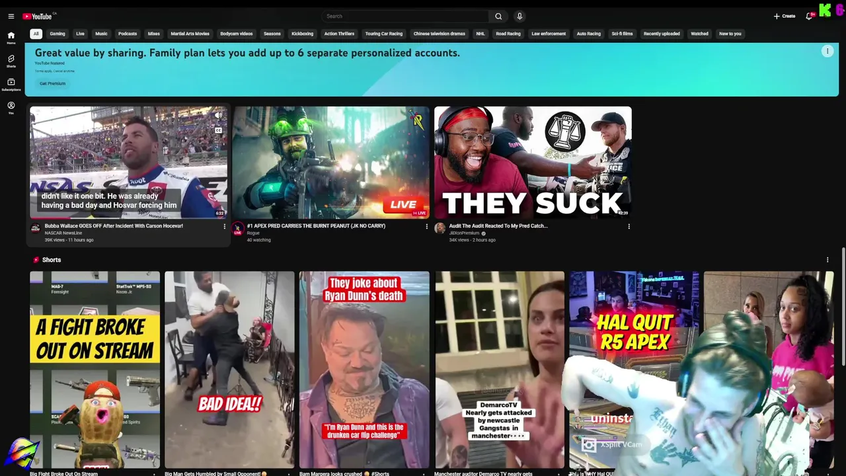Show Recently uploaded videos chip
This screenshot has height=476, width=846.
[662, 34]
